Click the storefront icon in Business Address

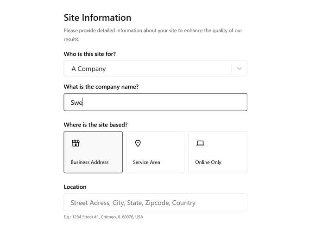click(x=76, y=143)
